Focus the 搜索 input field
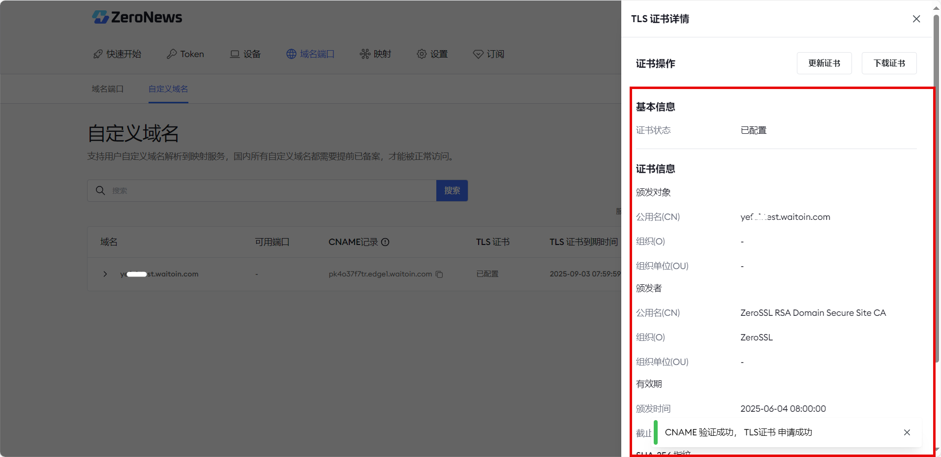The width and height of the screenshot is (941, 457). (262, 190)
